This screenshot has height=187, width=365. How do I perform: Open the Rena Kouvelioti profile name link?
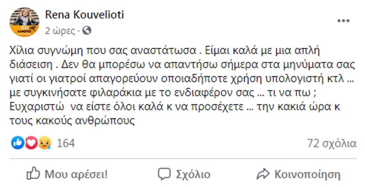(x=84, y=14)
